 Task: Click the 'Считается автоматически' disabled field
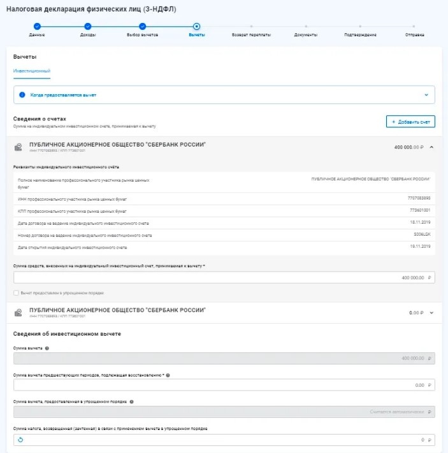point(224,412)
